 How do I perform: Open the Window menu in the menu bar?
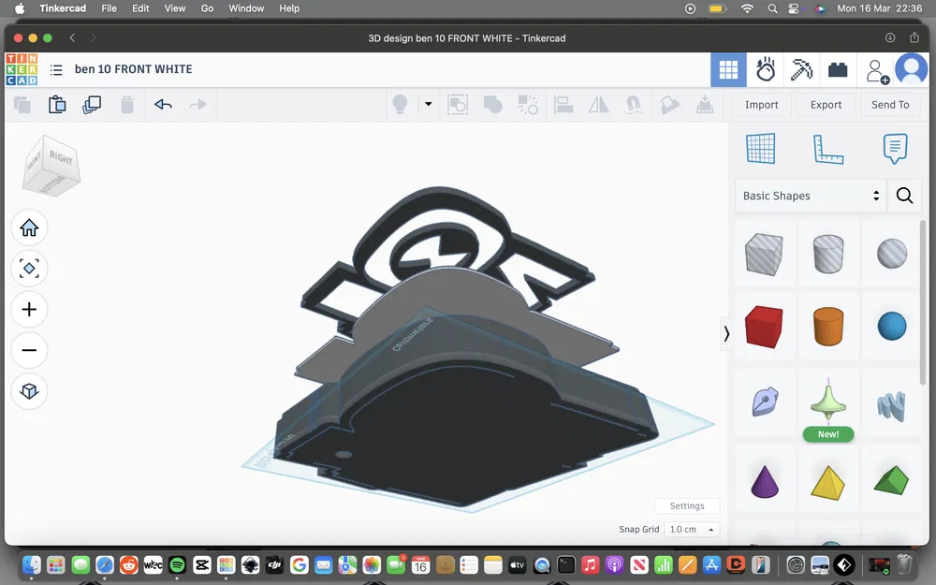tap(246, 8)
